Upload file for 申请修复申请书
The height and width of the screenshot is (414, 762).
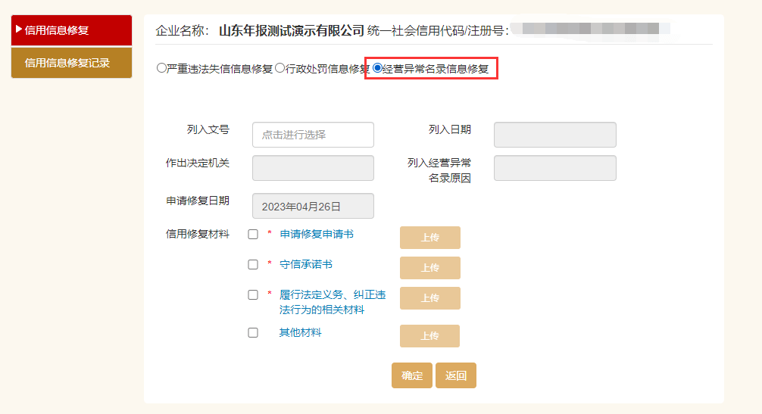[429, 238]
